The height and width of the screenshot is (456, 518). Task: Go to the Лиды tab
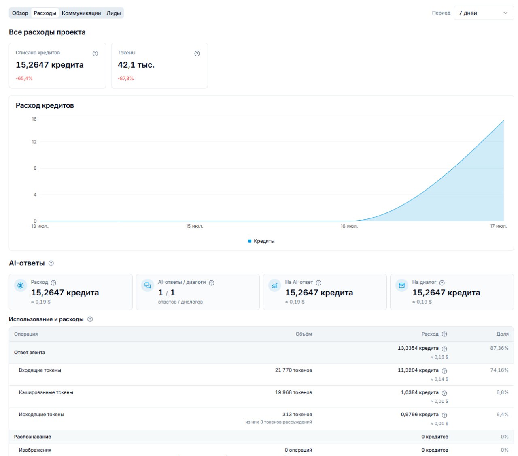coord(114,13)
